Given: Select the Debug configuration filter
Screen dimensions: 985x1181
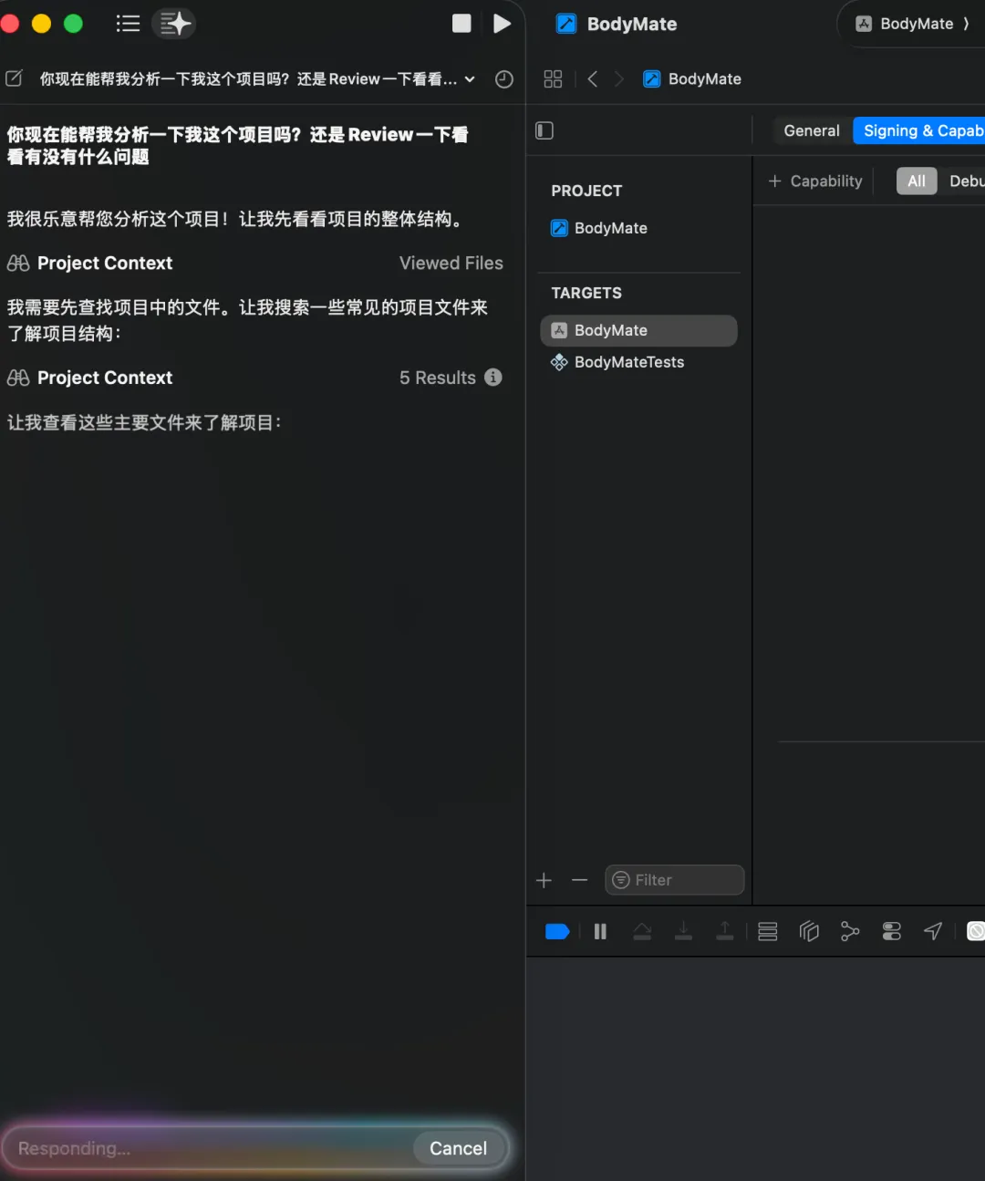Looking at the screenshot, I should tap(965, 181).
